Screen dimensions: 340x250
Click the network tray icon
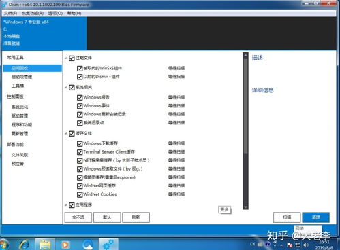[x=298, y=245]
